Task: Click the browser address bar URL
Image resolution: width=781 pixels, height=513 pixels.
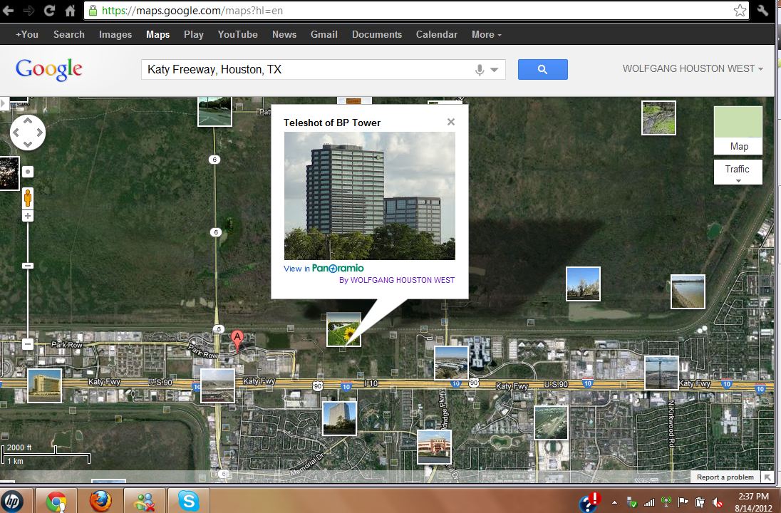Action: tap(192, 11)
